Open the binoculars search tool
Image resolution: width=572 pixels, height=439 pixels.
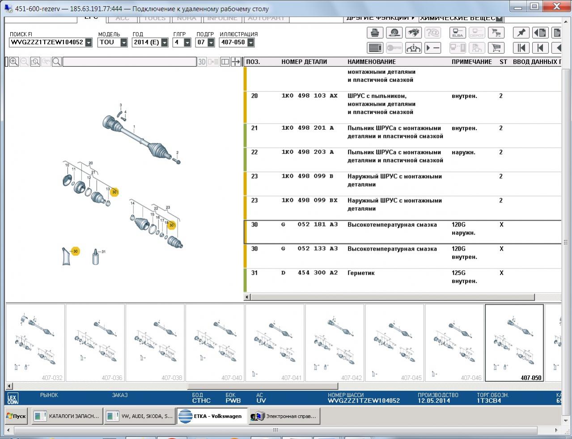413,33
